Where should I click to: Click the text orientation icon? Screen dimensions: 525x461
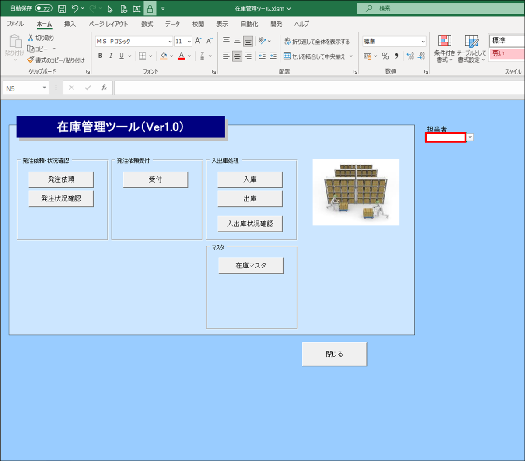point(262,41)
